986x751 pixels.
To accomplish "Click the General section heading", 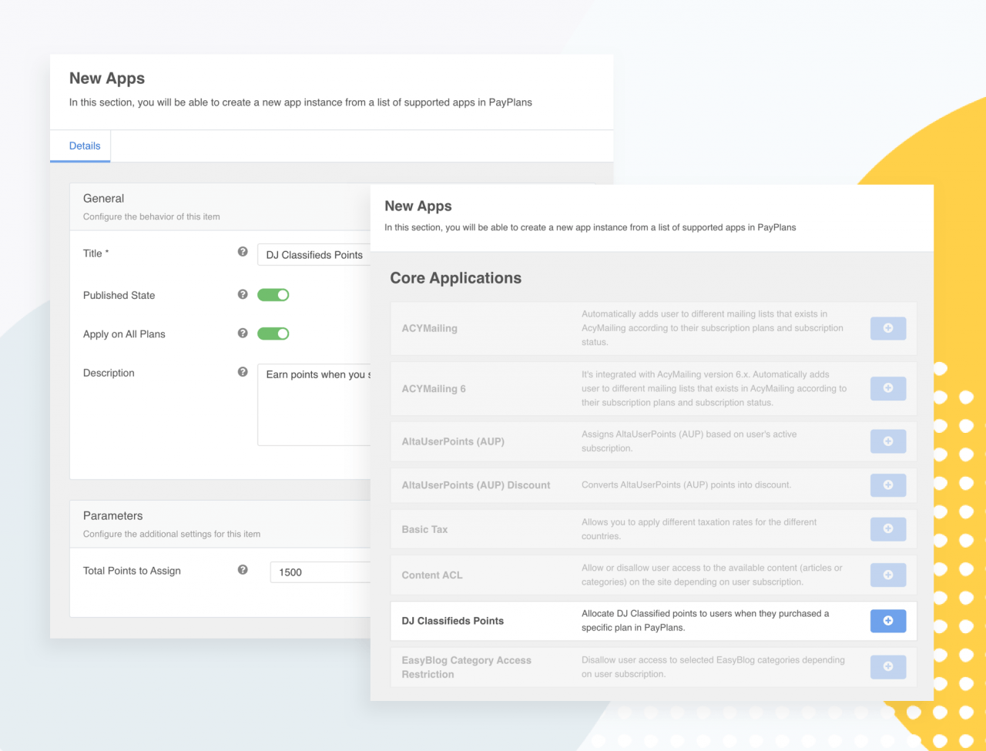I will [103, 199].
